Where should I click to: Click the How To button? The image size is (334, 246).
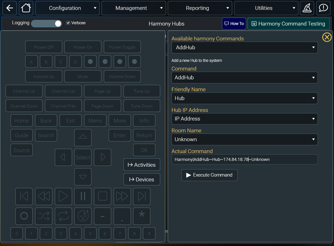click(x=234, y=23)
